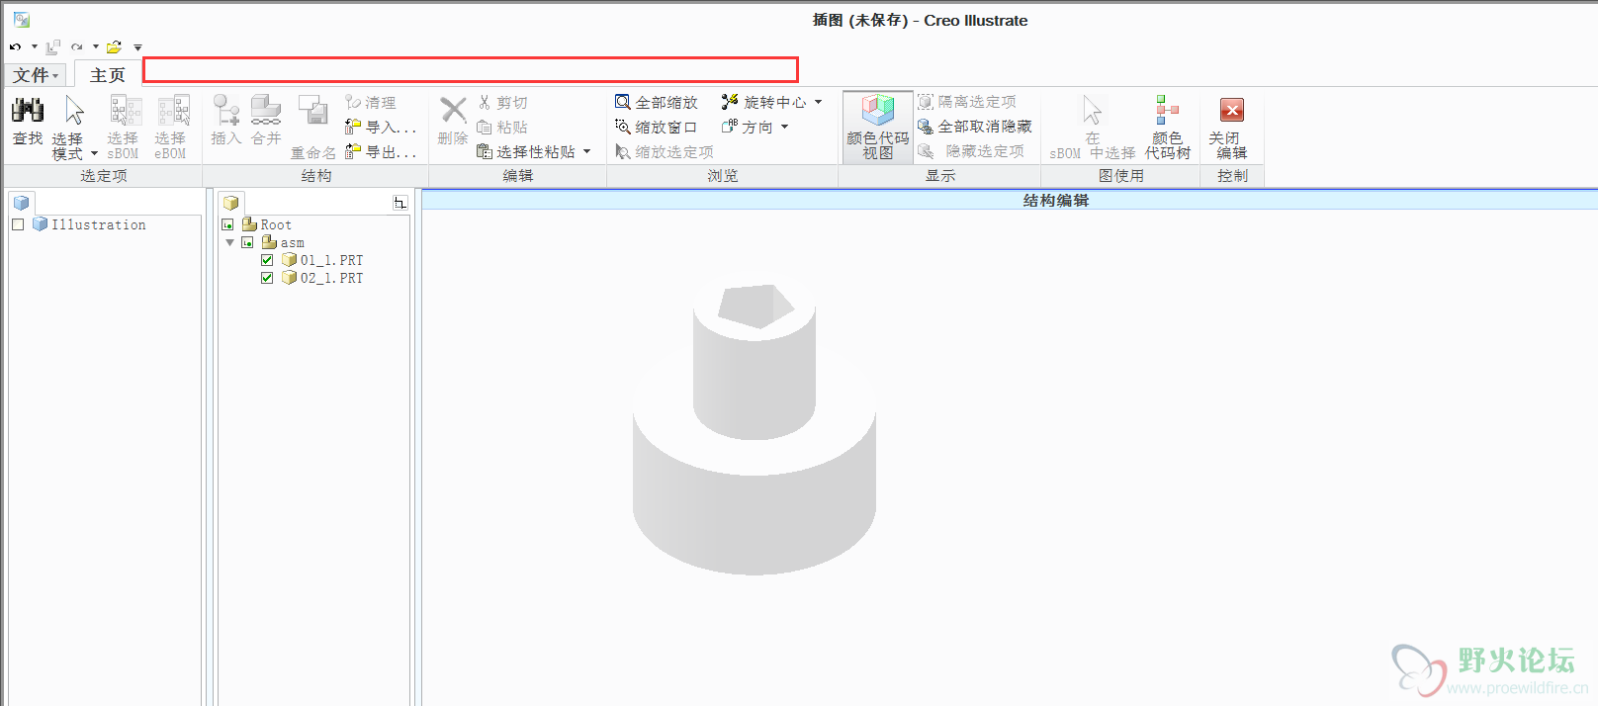This screenshot has width=1598, height=706.
Task: Click 导出... export command
Action: [x=381, y=151]
